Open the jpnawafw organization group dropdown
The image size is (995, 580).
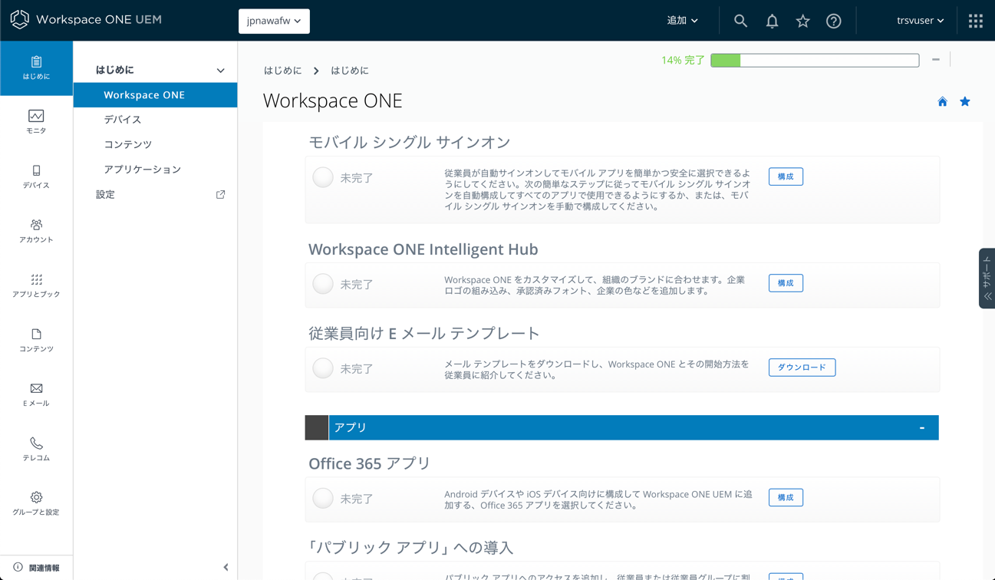click(x=274, y=21)
